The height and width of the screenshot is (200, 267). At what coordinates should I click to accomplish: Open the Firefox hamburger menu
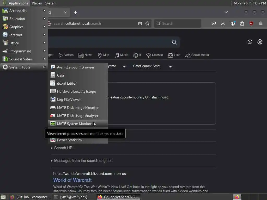(260, 23)
